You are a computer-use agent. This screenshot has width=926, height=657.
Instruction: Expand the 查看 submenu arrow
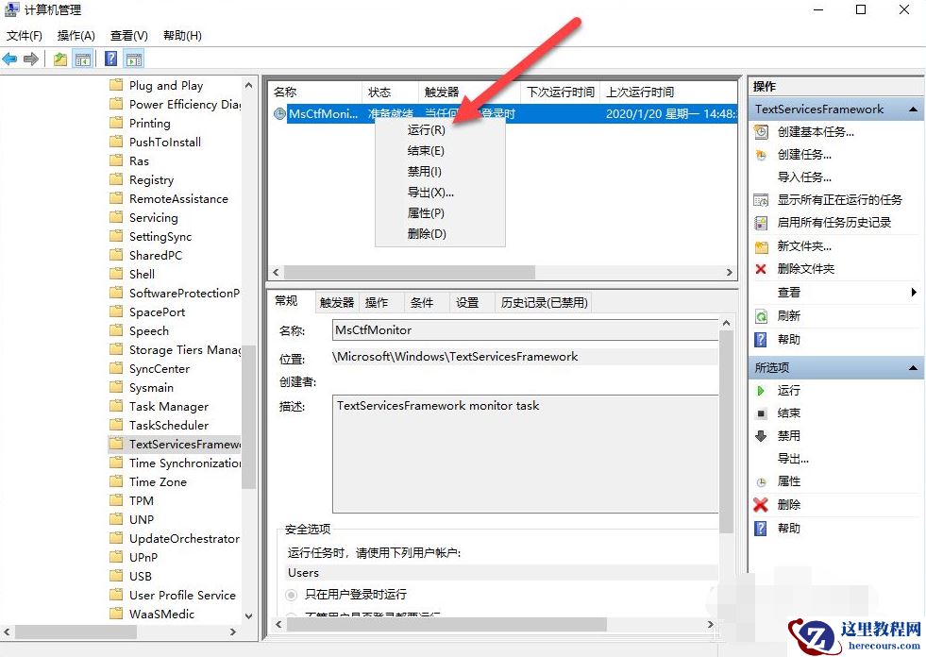tap(912, 292)
